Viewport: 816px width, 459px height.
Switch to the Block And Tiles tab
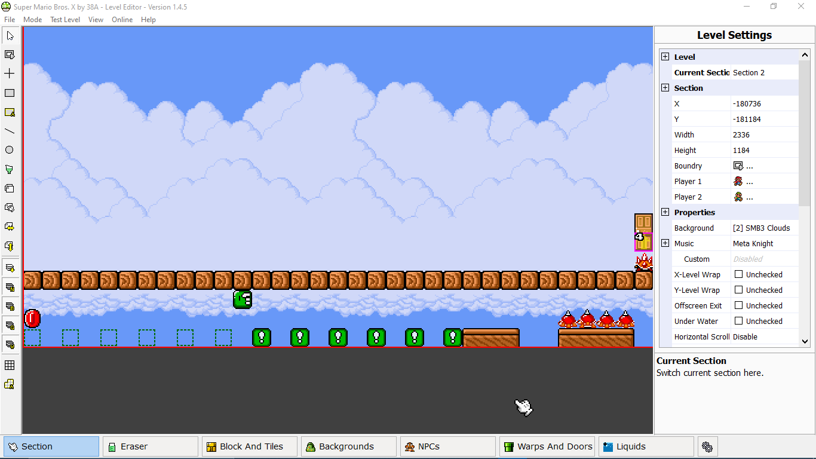coord(250,446)
